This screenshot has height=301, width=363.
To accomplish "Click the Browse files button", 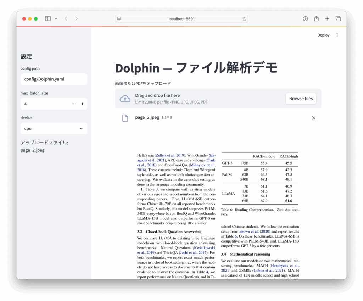I will pos(301,99).
